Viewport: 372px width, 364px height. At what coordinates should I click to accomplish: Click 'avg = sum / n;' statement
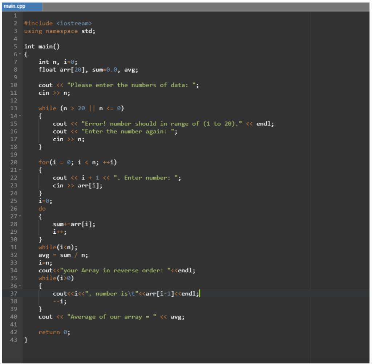pyautogui.click(x=63, y=255)
